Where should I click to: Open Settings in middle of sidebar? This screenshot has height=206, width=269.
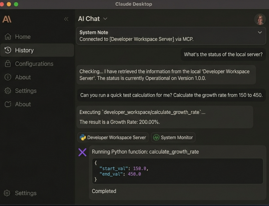pyautogui.click(x=37, y=91)
